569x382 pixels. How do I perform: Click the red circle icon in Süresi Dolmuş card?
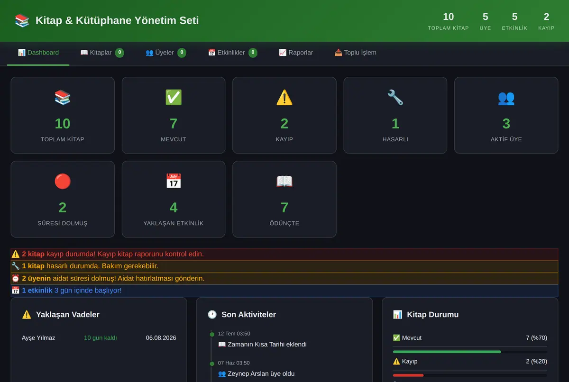coord(63,181)
